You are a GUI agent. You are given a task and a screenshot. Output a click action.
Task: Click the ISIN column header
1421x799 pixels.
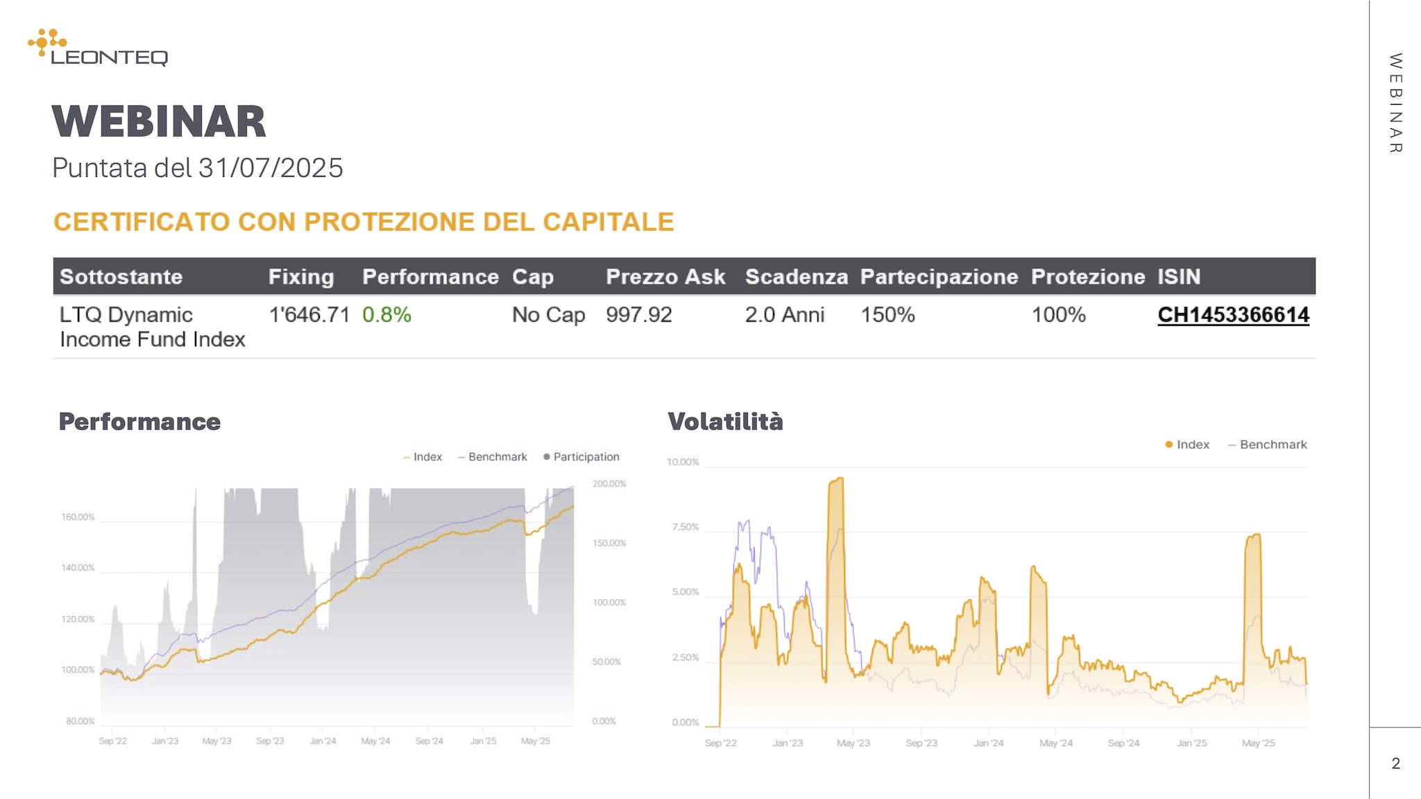[x=1179, y=277]
